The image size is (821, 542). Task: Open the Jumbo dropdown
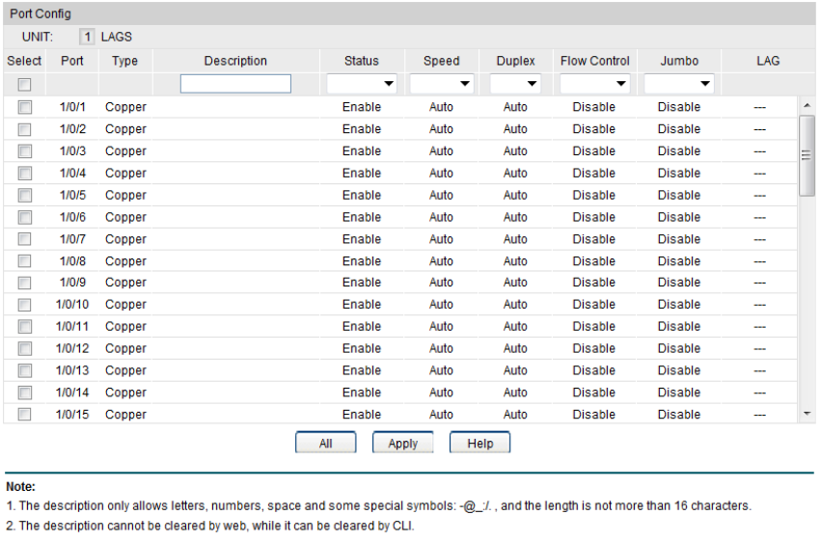point(679,84)
